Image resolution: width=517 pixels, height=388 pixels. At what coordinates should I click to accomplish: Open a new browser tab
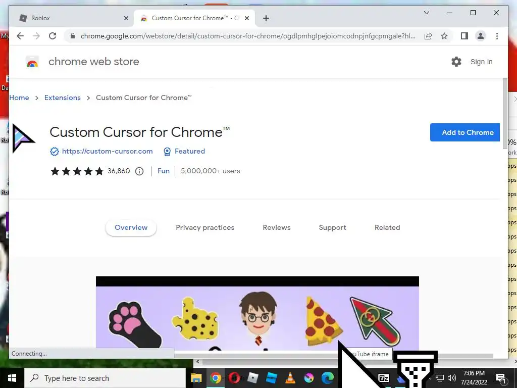[x=266, y=18]
